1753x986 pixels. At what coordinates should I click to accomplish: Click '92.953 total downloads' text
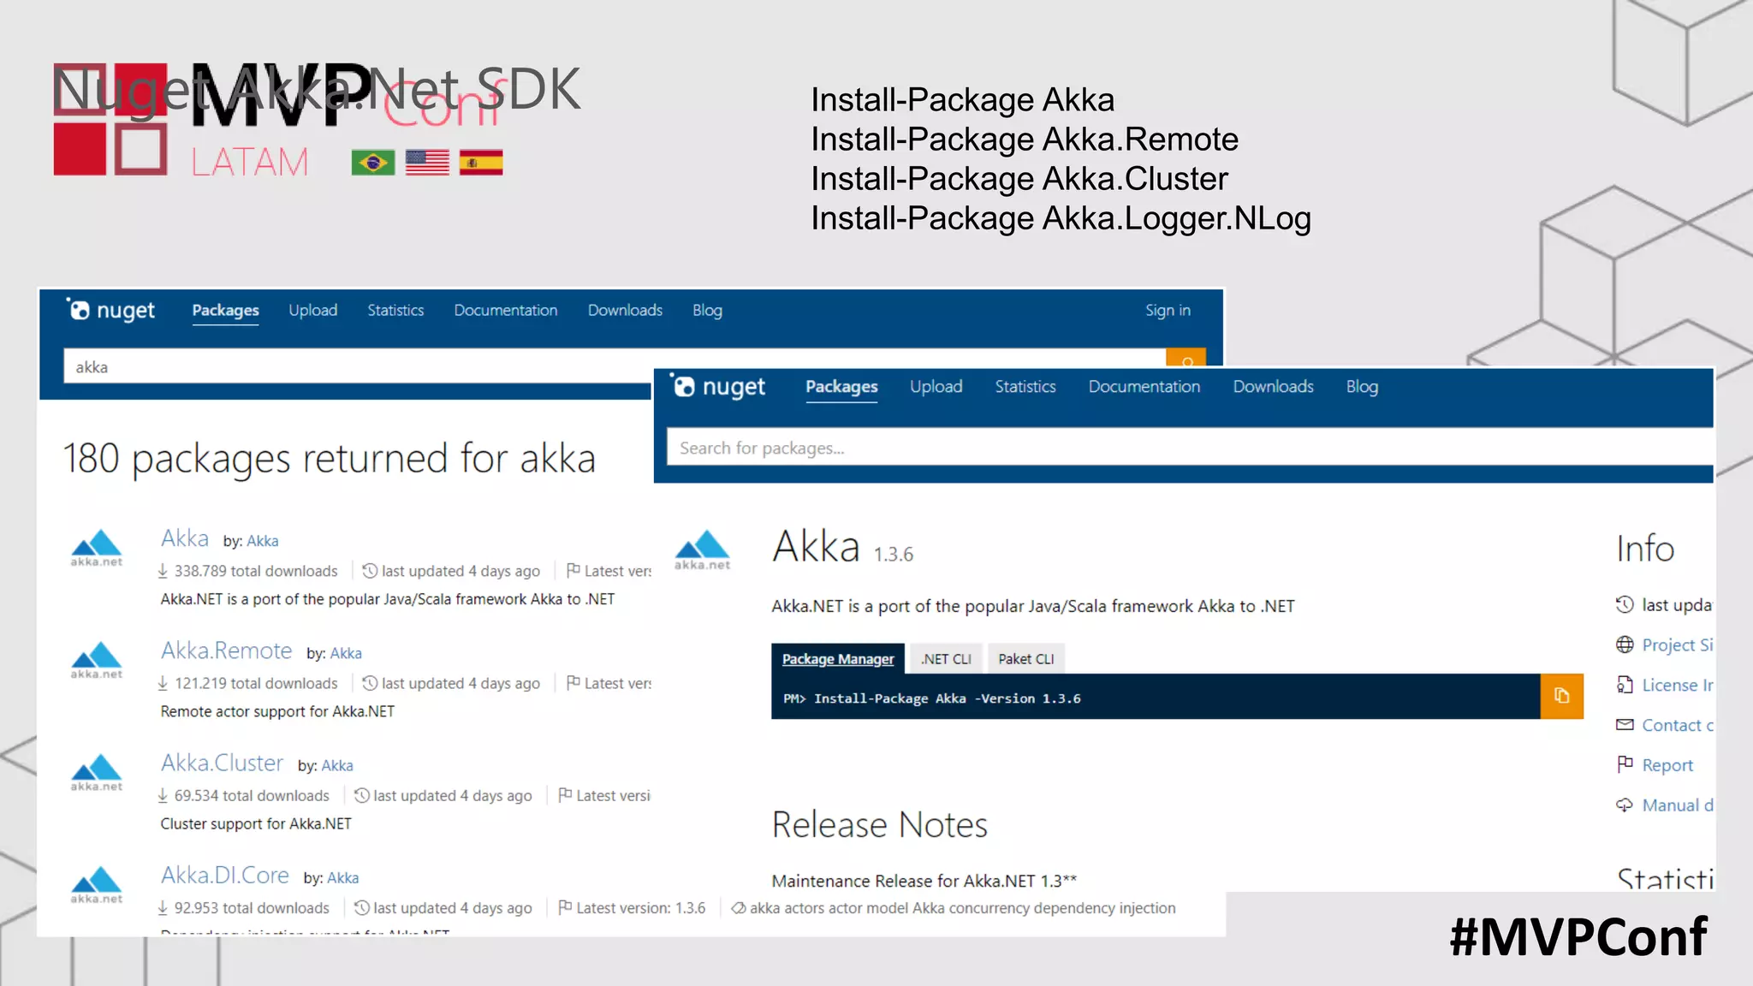(x=252, y=907)
